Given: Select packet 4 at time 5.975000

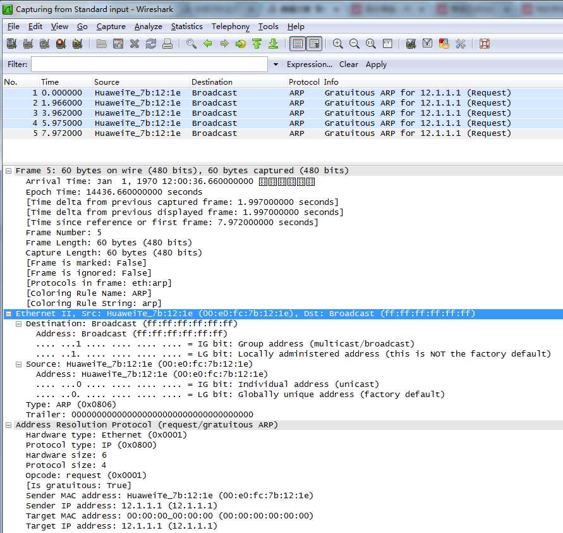Looking at the screenshot, I should [282, 123].
